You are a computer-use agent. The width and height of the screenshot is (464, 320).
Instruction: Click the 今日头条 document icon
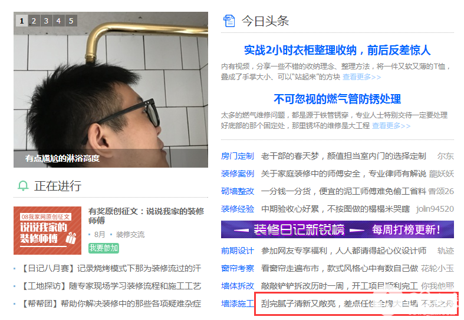229,21
